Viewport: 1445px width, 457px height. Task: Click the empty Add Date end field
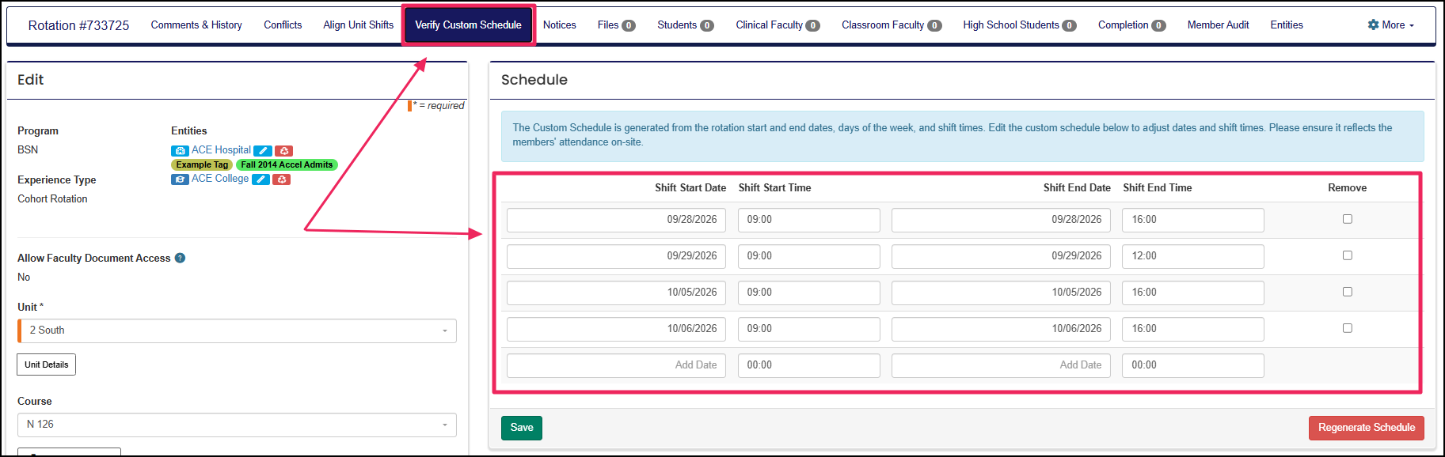coord(1001,365)
